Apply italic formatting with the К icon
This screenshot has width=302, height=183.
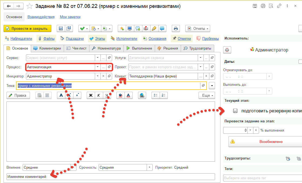(99, 95)
